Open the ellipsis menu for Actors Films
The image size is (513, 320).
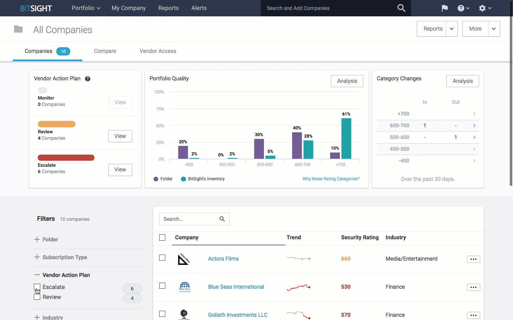(x=473, y=259)
